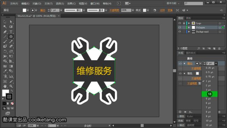Toggle stroke visibility in Appearance panel
Image resolution: width=227 pixels, height=128 pixels.
180,63
